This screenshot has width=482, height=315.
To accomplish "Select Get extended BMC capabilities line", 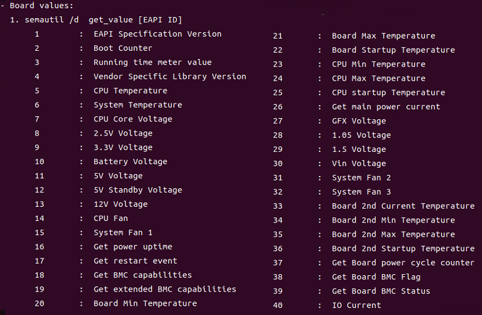I will [165, 289].
